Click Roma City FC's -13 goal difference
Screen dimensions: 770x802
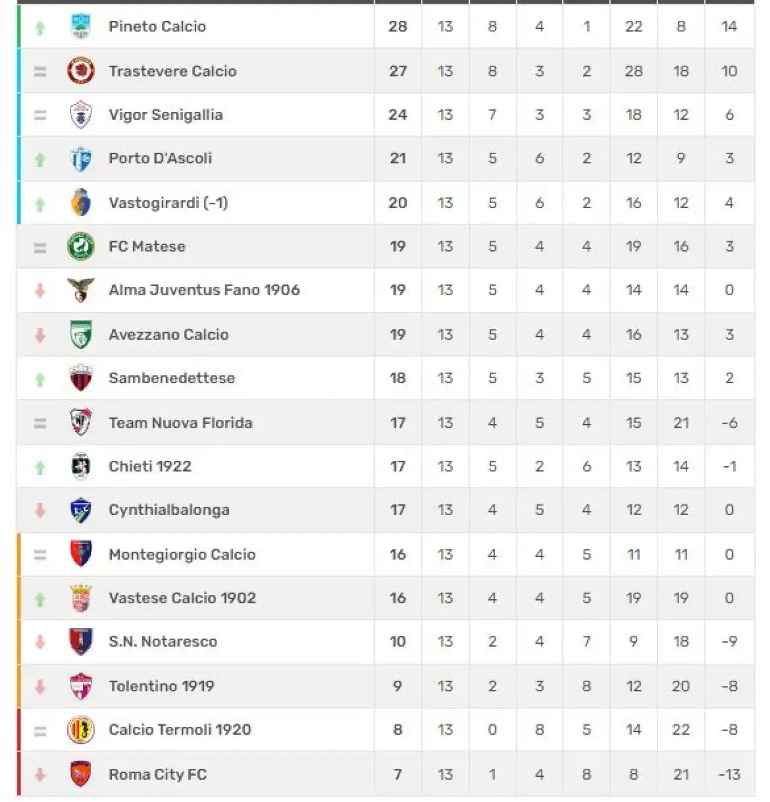729,774
